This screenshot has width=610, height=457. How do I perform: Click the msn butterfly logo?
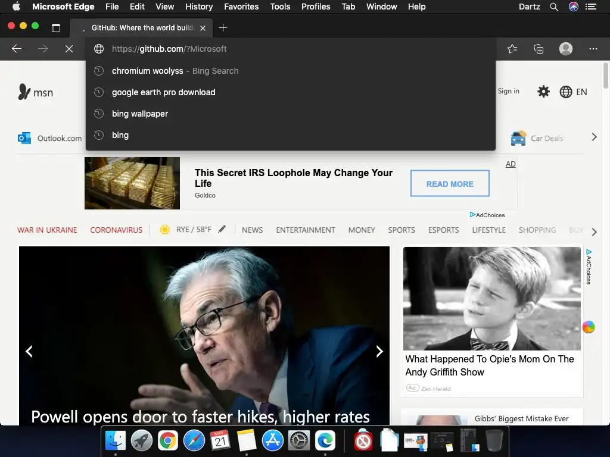35,92
